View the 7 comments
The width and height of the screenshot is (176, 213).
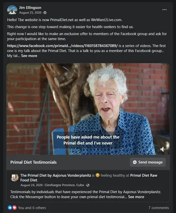[x=159, y=208]
